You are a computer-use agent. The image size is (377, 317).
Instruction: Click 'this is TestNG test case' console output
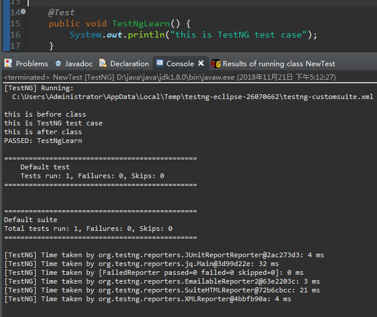[53, 123]
